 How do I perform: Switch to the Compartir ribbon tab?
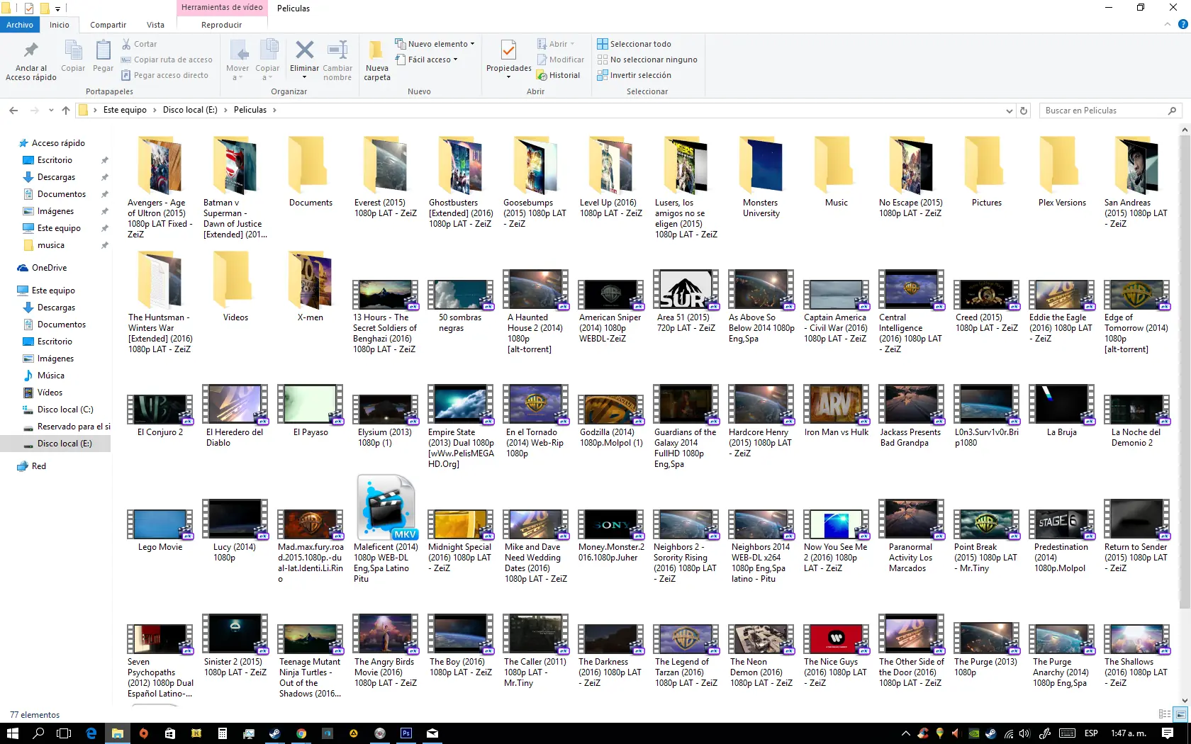pyautogui.click(x=108, y=25)
